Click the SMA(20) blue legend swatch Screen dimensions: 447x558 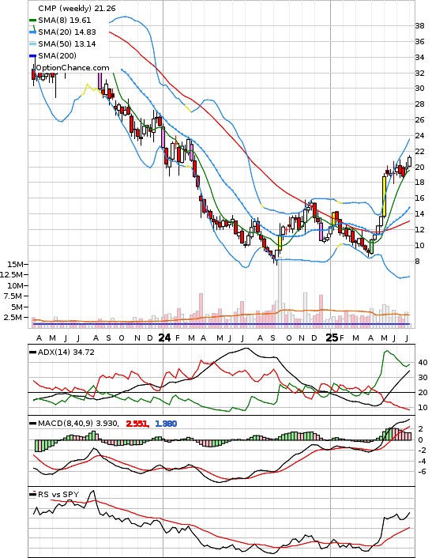32,32
